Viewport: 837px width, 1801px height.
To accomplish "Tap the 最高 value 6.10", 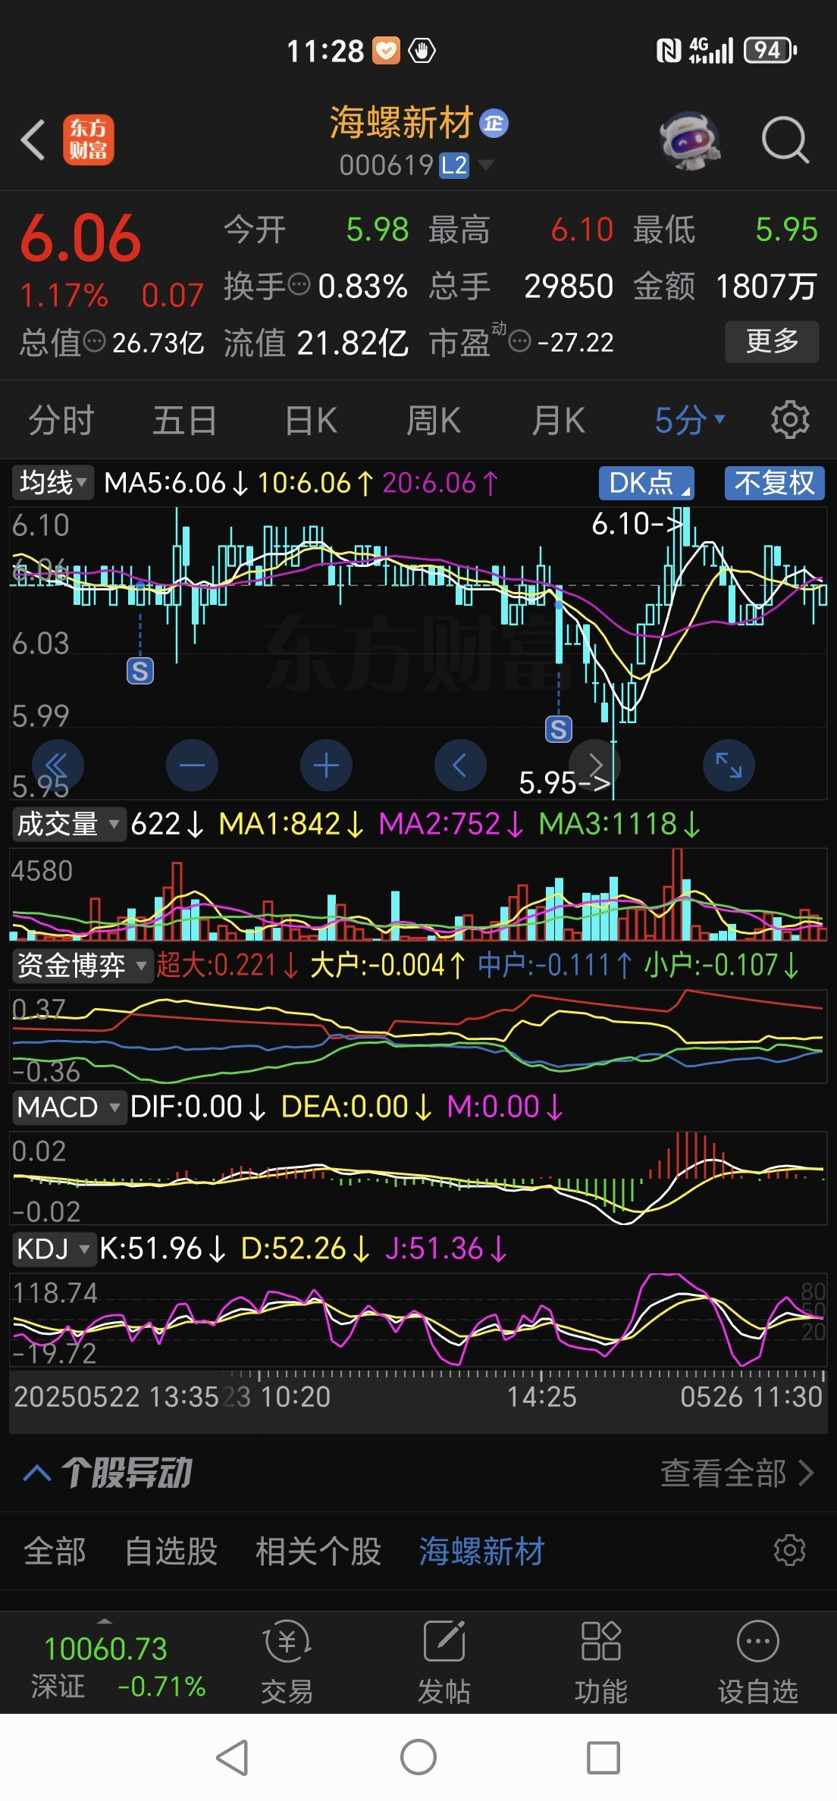I will click(x=582, y=229).
